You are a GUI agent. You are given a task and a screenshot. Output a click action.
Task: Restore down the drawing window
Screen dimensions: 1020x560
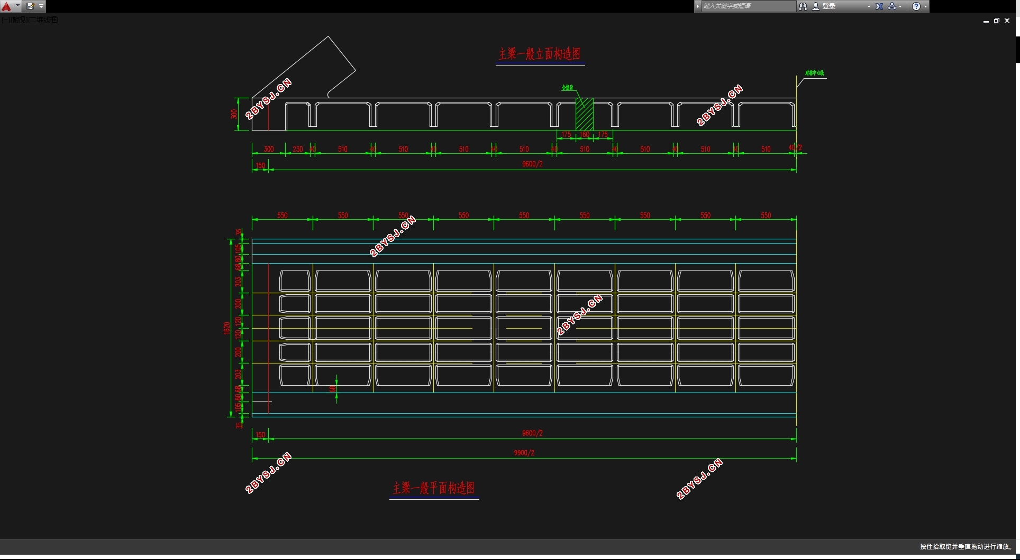997,21
